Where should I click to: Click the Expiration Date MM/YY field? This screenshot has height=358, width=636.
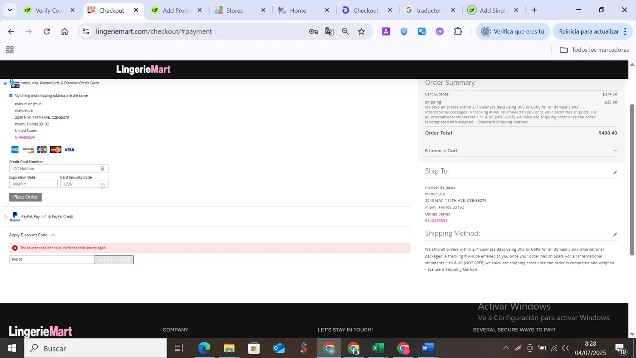click(x=33, y=184)
